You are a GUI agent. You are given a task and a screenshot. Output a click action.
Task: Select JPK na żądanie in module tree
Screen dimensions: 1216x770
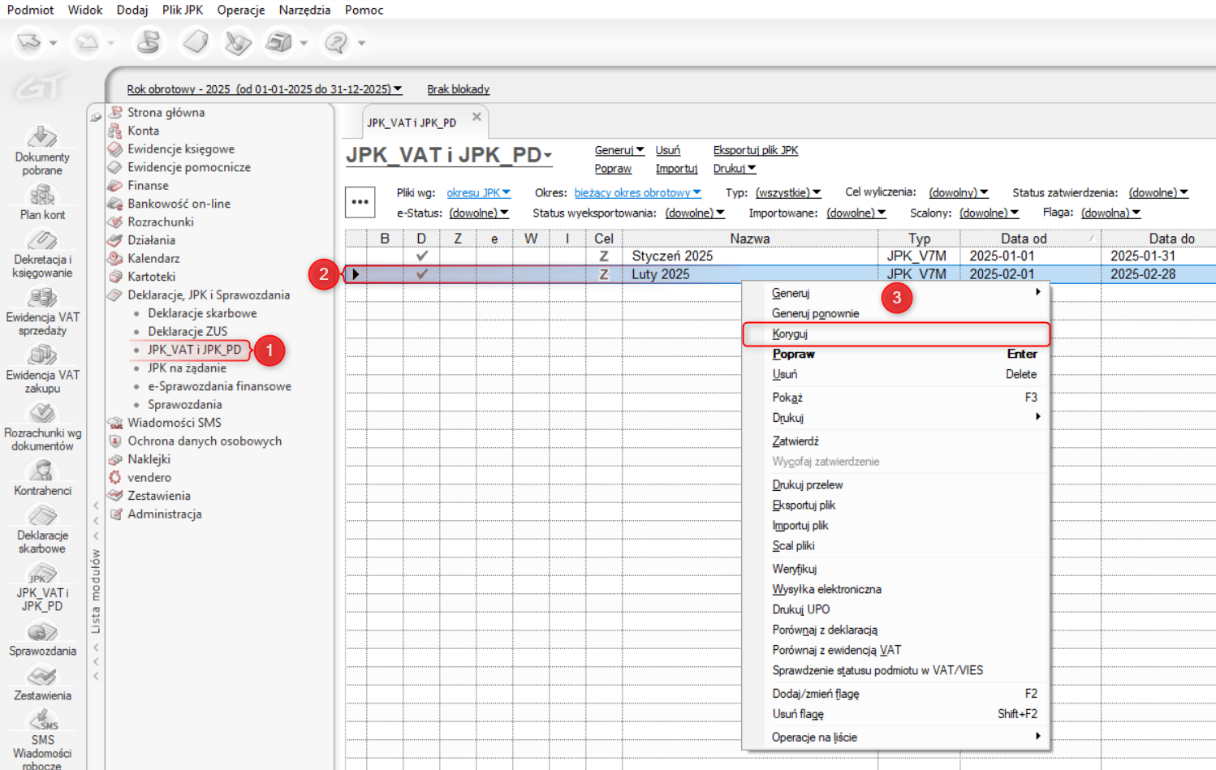point(187,368)
